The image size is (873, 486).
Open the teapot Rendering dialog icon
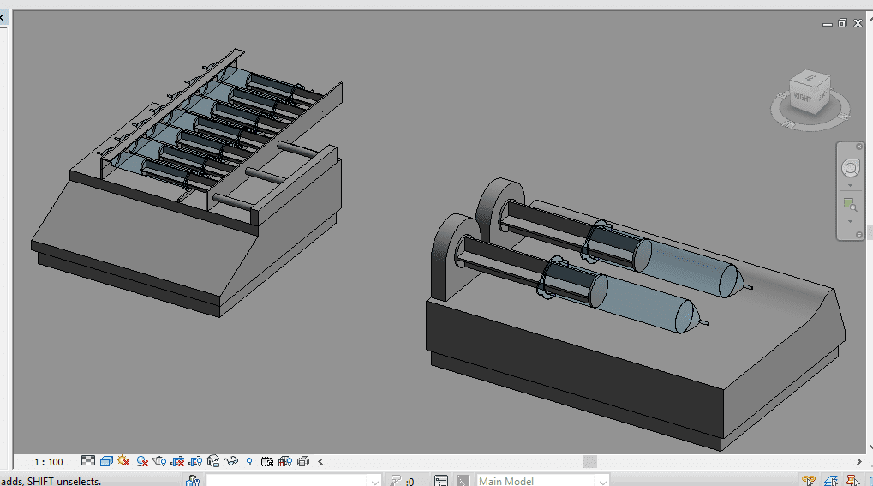[159, 461]
